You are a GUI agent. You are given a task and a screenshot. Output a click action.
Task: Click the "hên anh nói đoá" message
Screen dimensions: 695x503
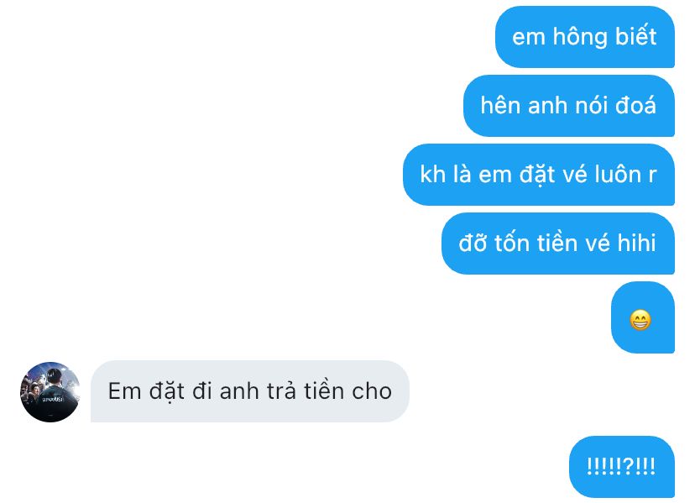[x=569, y=106]
